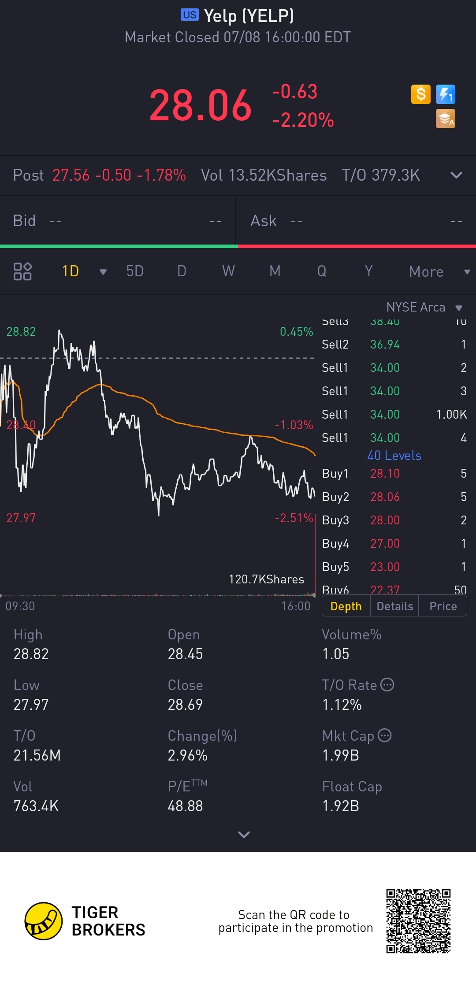Open the NYSE Arca exchange dropdown
This screenshot has width=476, height=991.
[424, 307]
